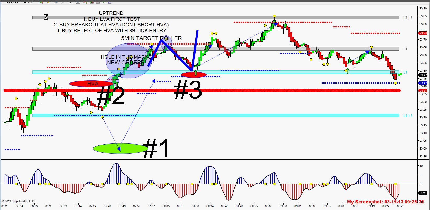Select the UPTREND text annotation
430x210 pixels.
[111, 13]
